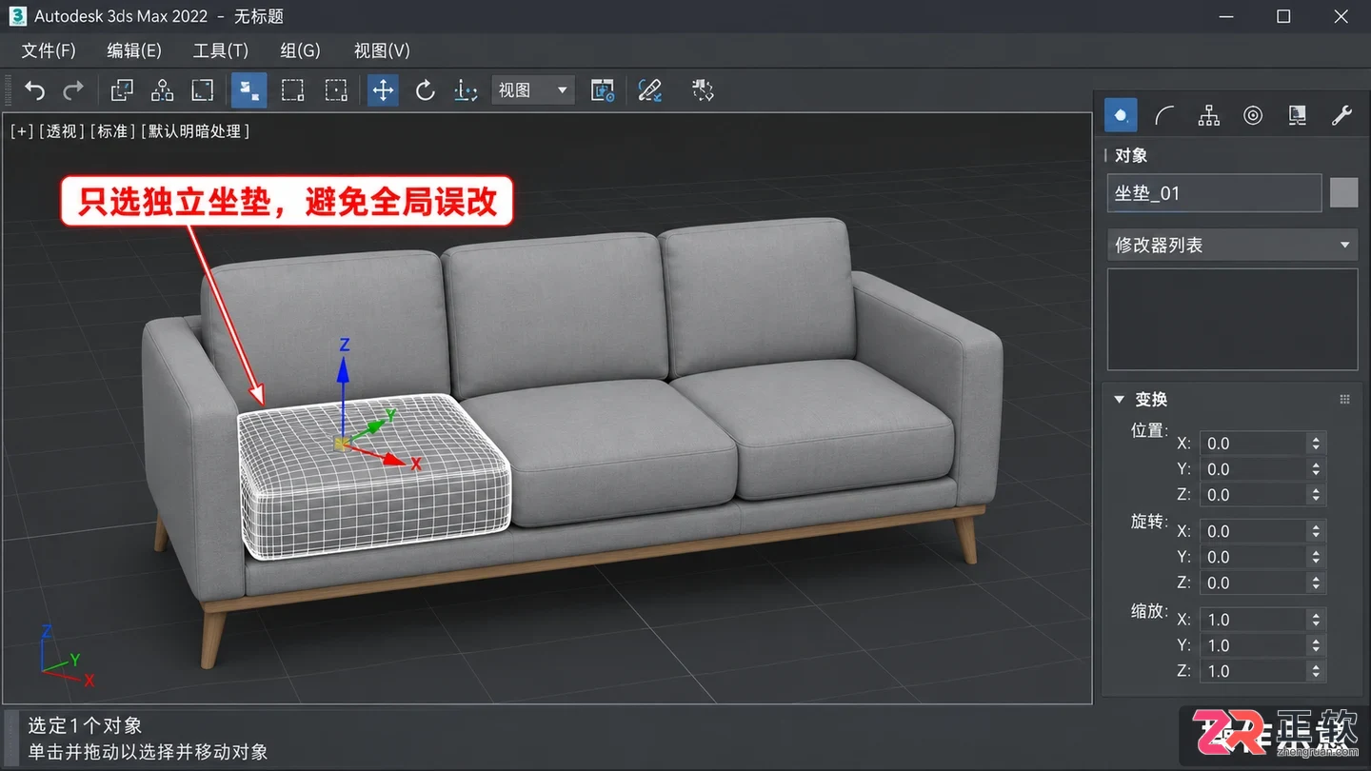Click the Redo arrow icon
Image resolution: width=1371 pixels, height=771 pixels.
[x=73, y=90]
